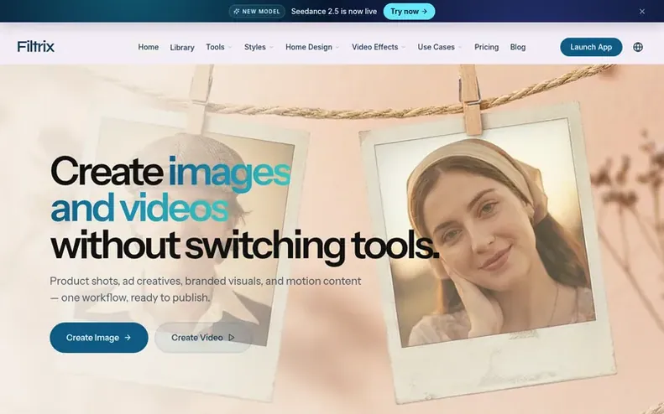The image size is (664, 414).
Task: Expand the Tools dropdown menu
Action: [x=219, y=47]
